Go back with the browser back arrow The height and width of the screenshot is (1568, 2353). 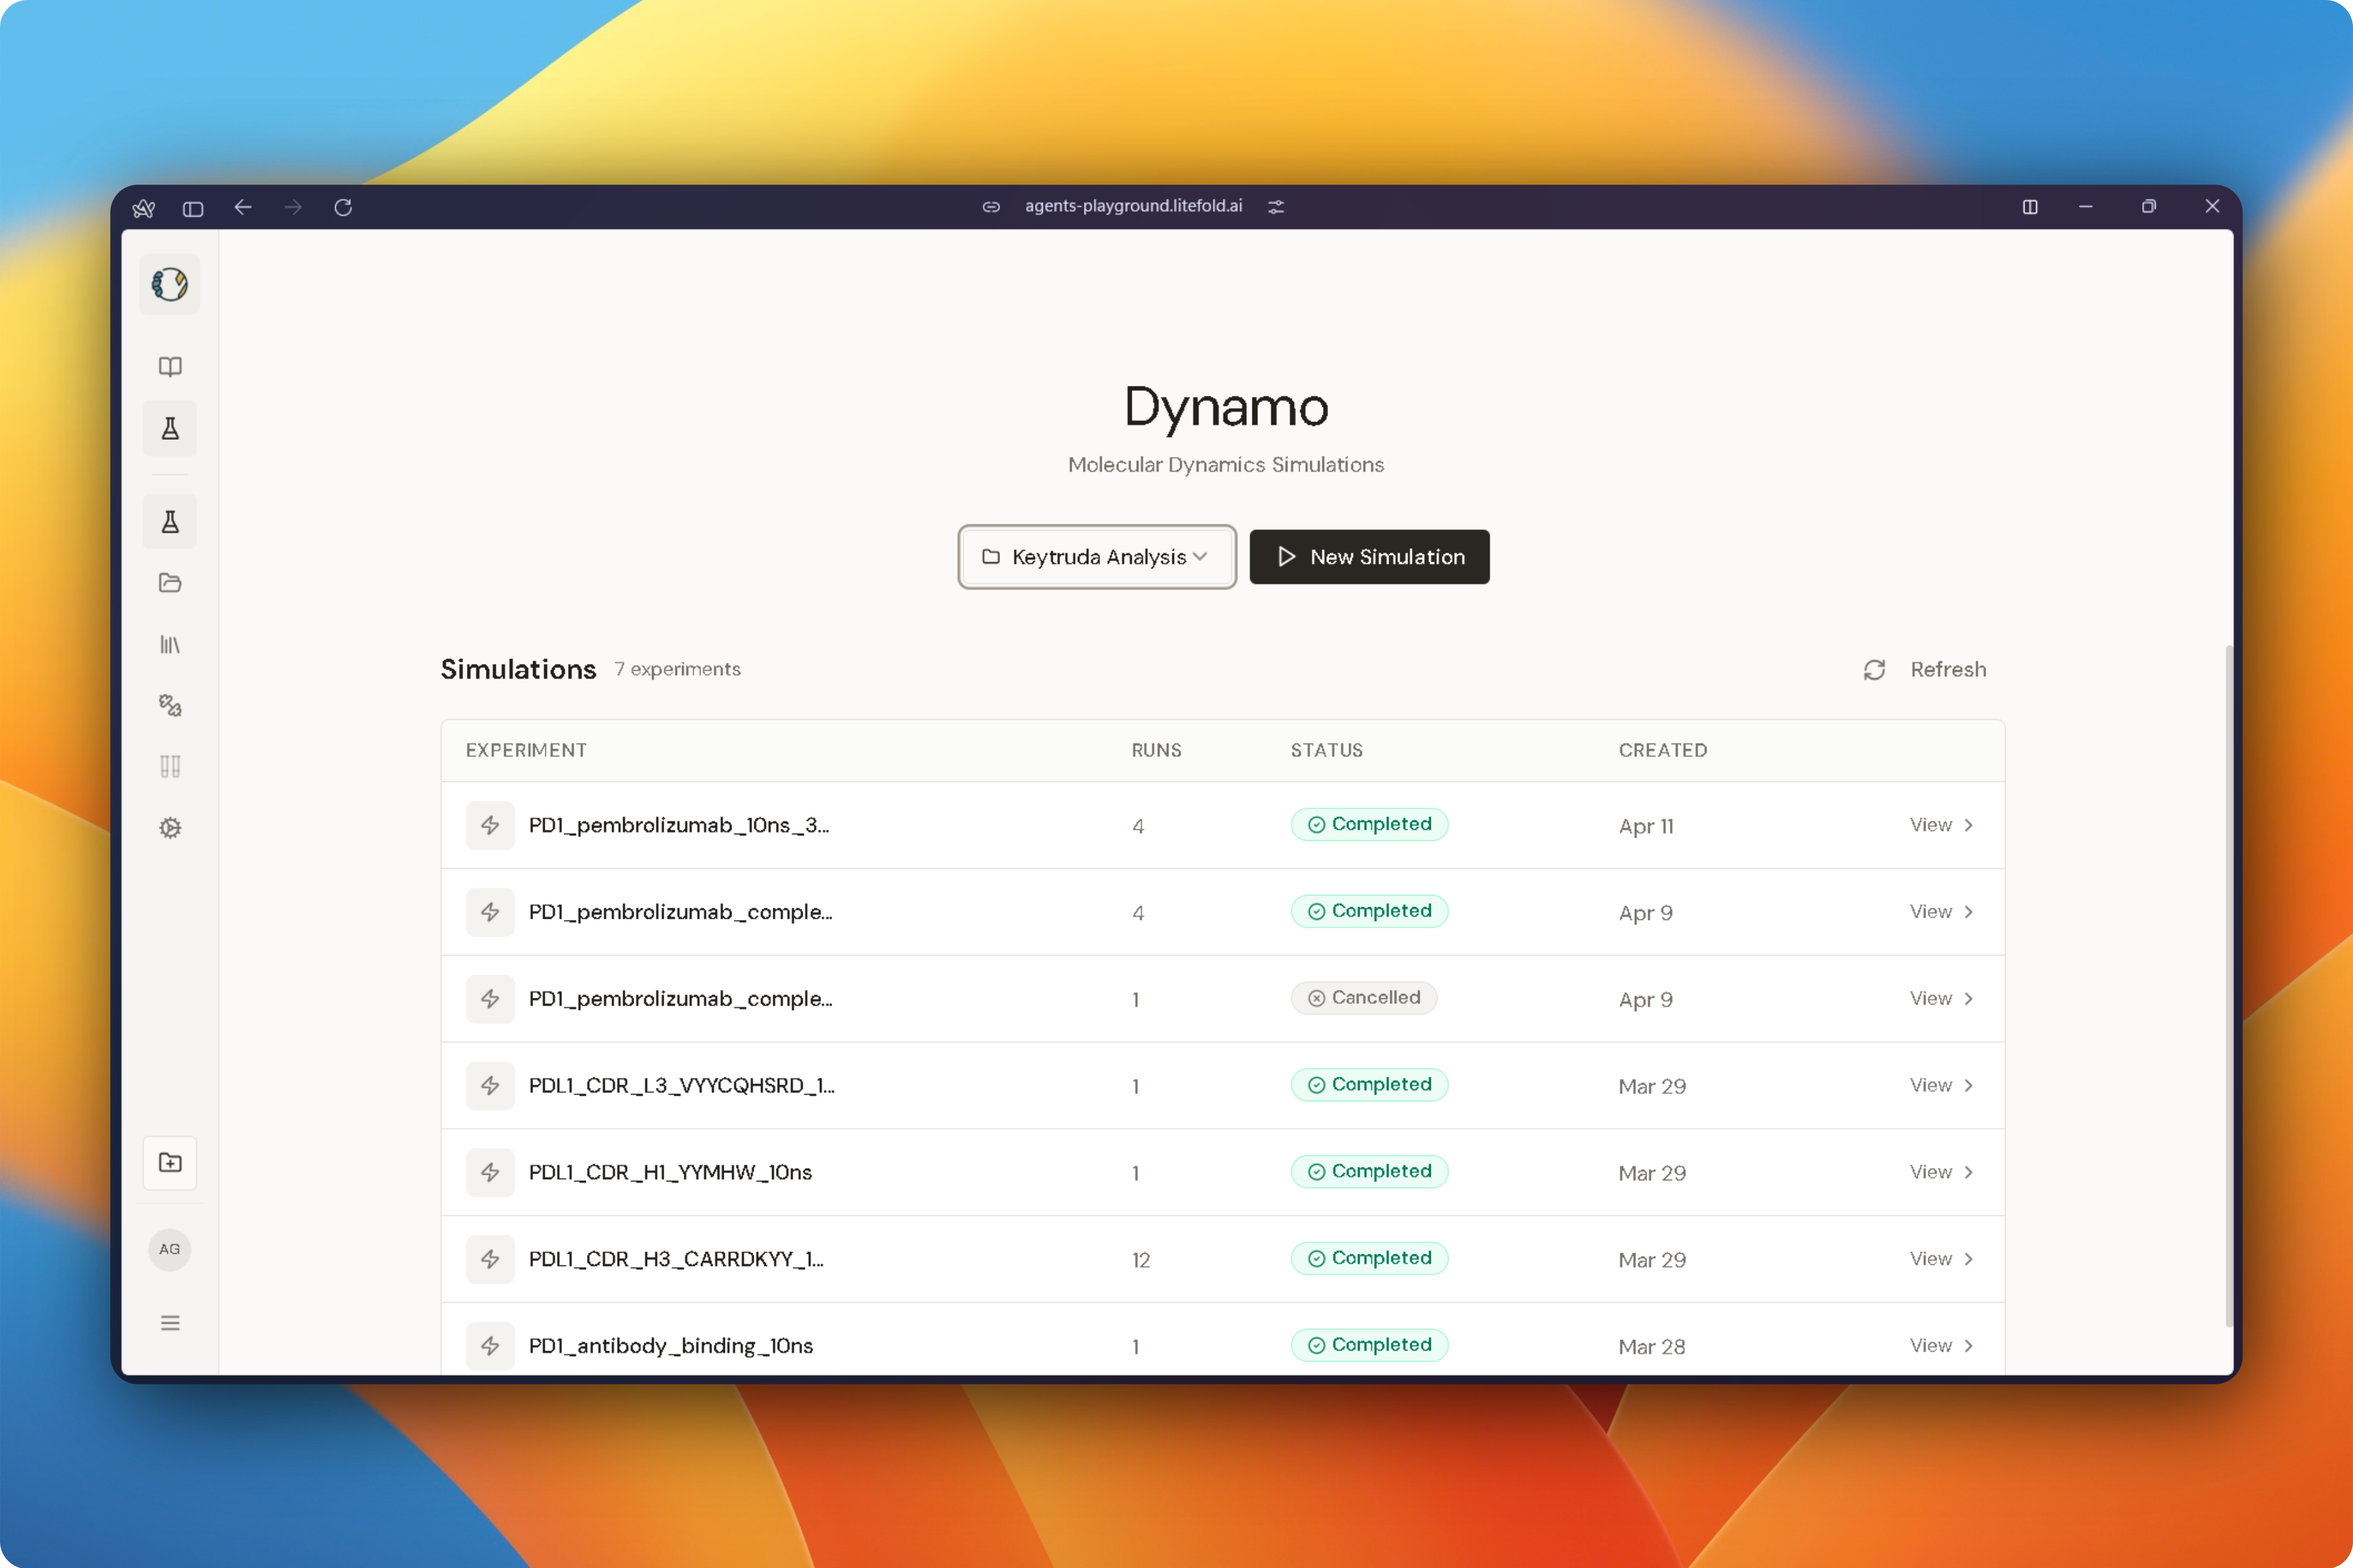pos(243,207)
